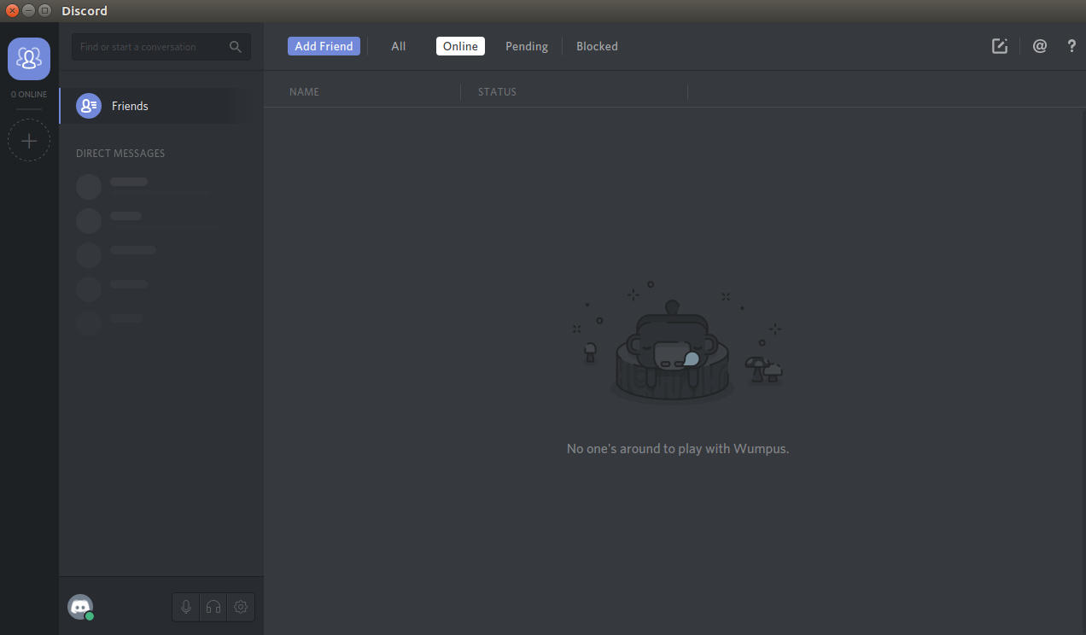This screenshot has height=635, width=1086.
Task: Create a new server with the plus button
Action: coord(29,140)
